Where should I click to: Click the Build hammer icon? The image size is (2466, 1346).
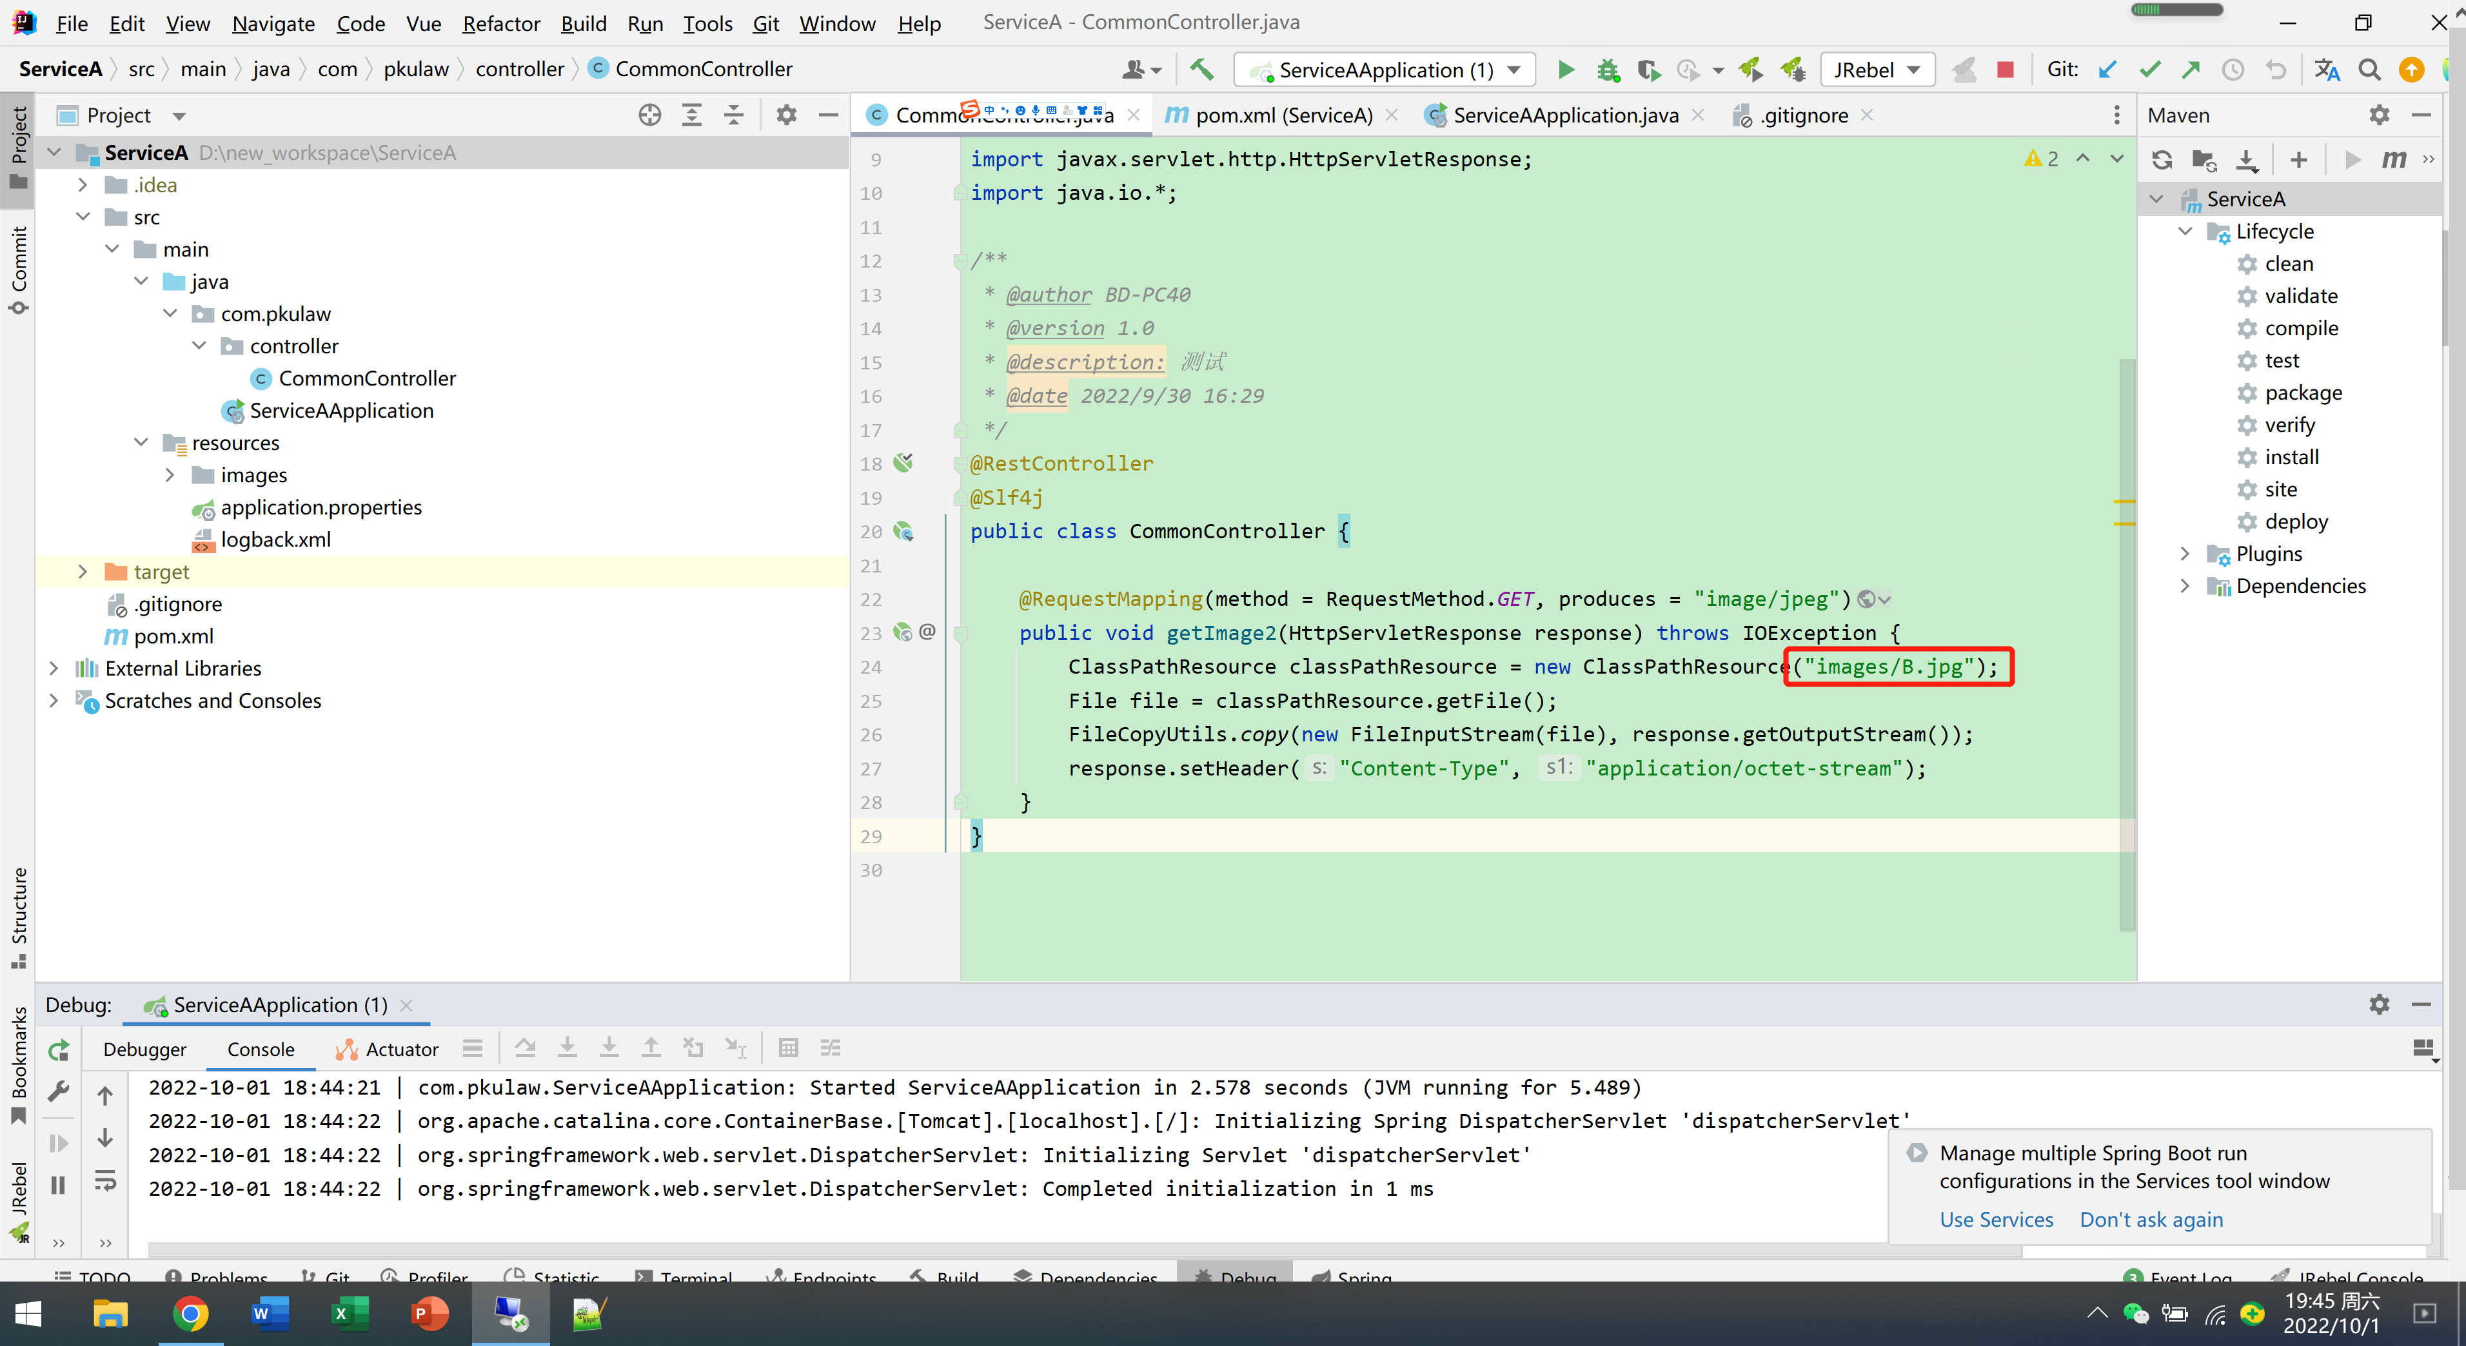pyautogui.click(x=1201, y=70)
